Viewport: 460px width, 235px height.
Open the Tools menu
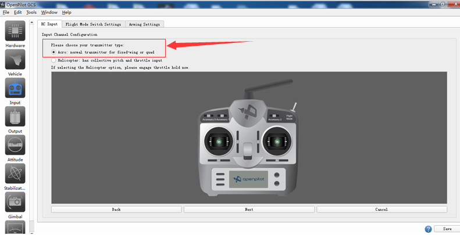[31, 12]
